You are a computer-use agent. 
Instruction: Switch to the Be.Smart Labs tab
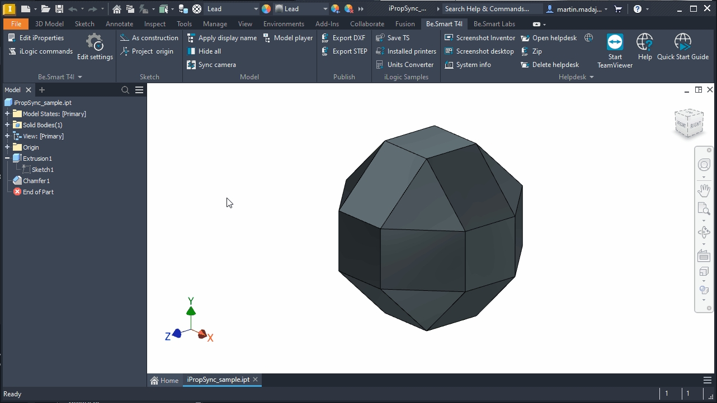494,24
